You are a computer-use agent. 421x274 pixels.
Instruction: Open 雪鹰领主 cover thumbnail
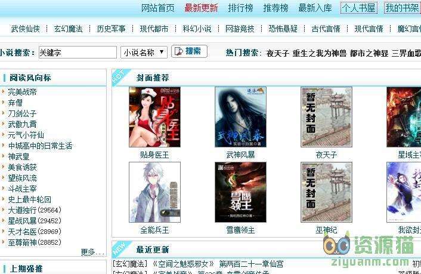(x=240, y=192)
